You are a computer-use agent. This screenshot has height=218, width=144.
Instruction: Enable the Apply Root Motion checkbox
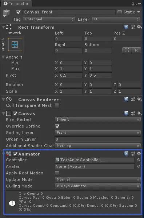click(x=57, y=173)
